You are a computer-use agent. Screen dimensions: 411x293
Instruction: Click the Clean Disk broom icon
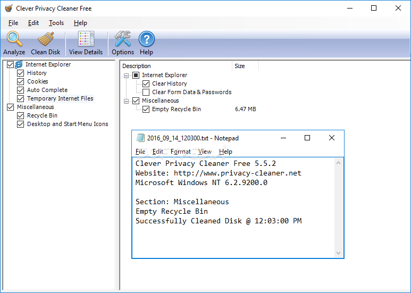[x=46, y=39]
